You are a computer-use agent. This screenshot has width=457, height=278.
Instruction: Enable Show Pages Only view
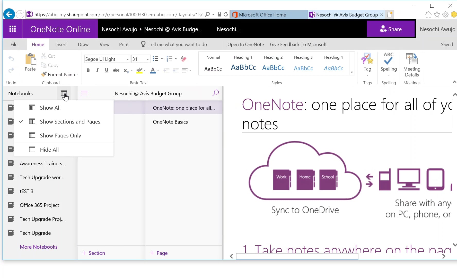(x=60, y=135)
